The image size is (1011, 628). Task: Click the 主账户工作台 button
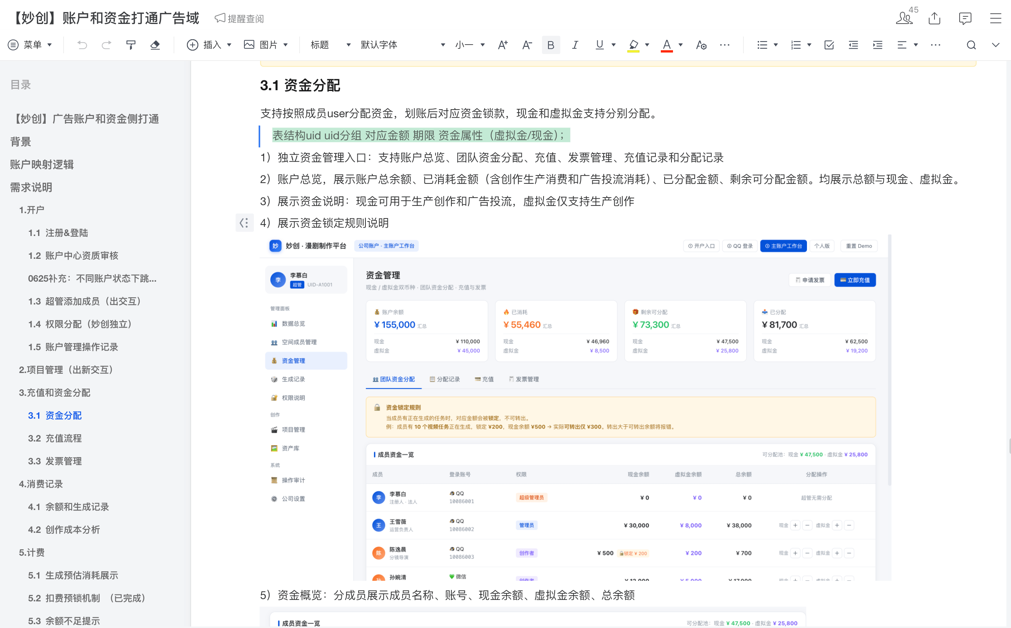click(x=783, y=246)
